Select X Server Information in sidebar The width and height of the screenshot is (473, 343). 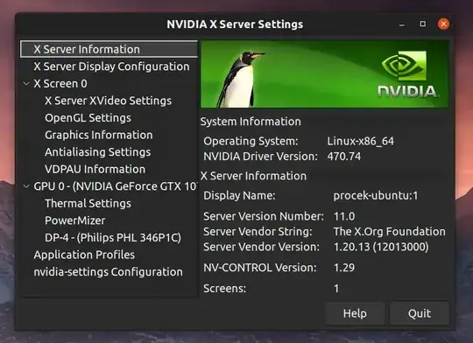click(109, 49)
